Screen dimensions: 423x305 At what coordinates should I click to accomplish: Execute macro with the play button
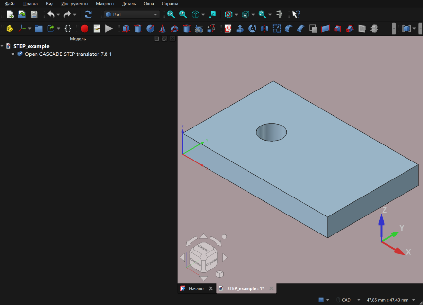coord(109,28)
